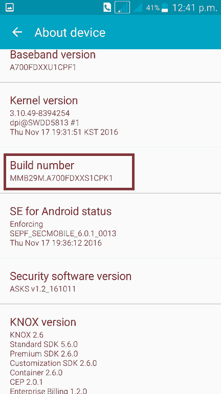Tap the boxed SIM signal icon
The width and height of the screenshot is (221, 394).
122,7
